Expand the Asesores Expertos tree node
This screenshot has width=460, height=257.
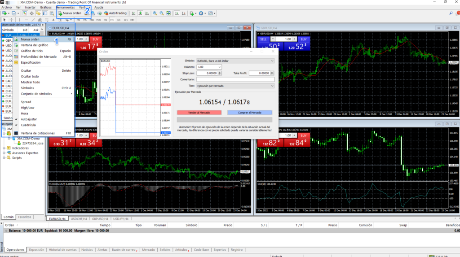[4, 153]
